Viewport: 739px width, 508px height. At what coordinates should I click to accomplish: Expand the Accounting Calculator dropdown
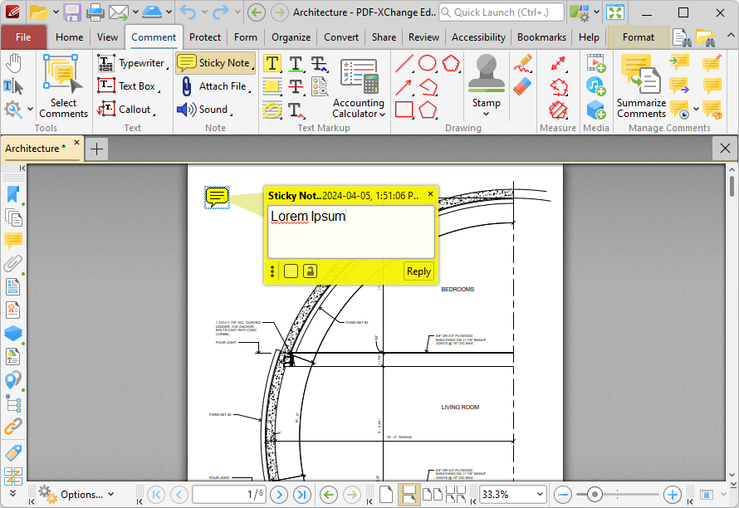pos(382,114)
